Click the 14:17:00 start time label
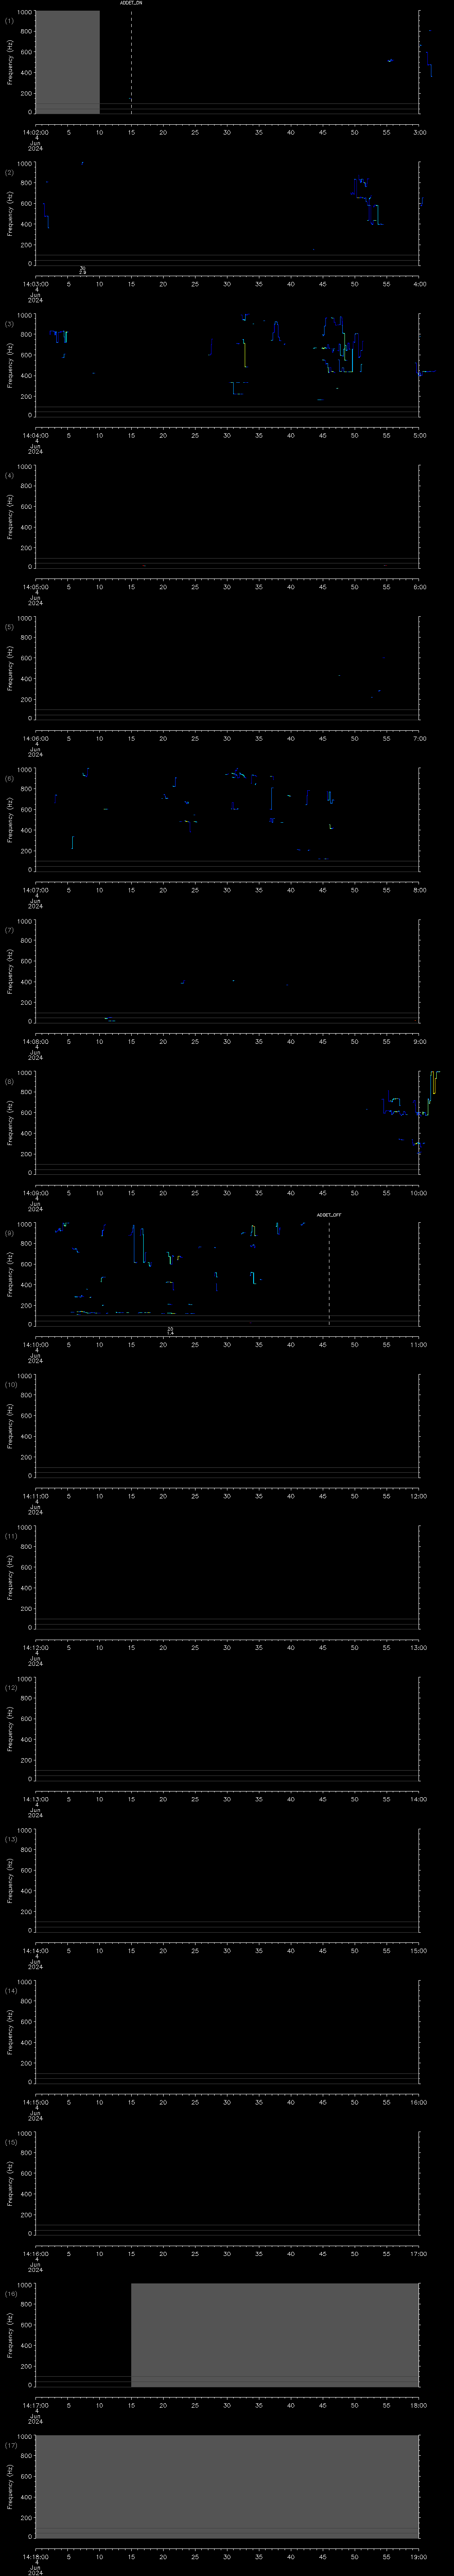 click(x=35, y=2406)
